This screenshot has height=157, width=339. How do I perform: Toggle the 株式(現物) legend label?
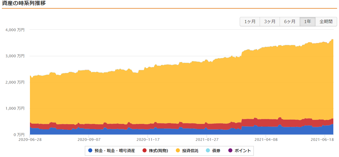158,151
